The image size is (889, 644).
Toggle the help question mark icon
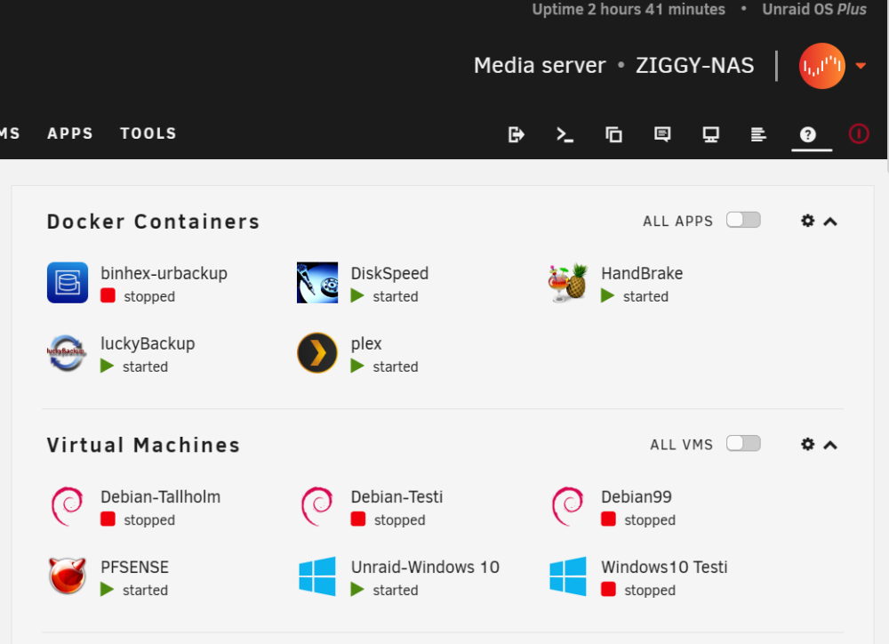pos(808,134)
